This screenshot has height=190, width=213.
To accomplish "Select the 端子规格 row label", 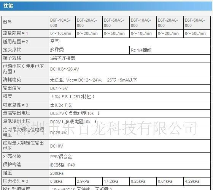I will click(x=12, y=58).
